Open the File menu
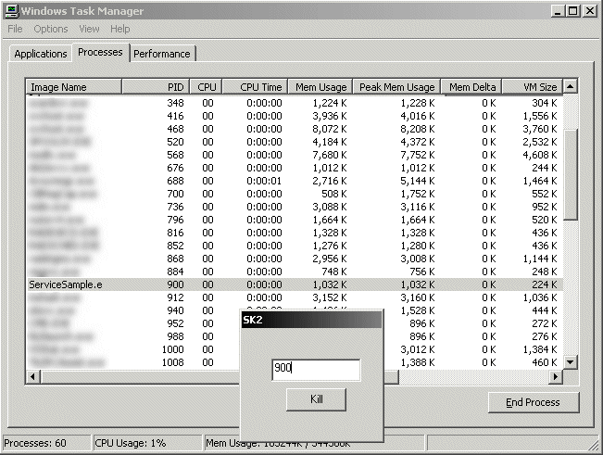This screenshot has height=455, width=603. coord(15,30)
